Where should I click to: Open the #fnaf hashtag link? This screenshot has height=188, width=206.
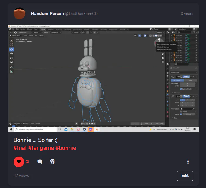(20, 148)
